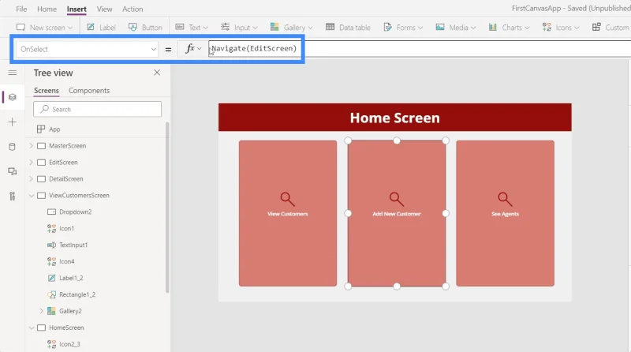The image size is (631, 352).
Task: Toggle the hamburger navigation menu
Action: (x=13, y=73)
